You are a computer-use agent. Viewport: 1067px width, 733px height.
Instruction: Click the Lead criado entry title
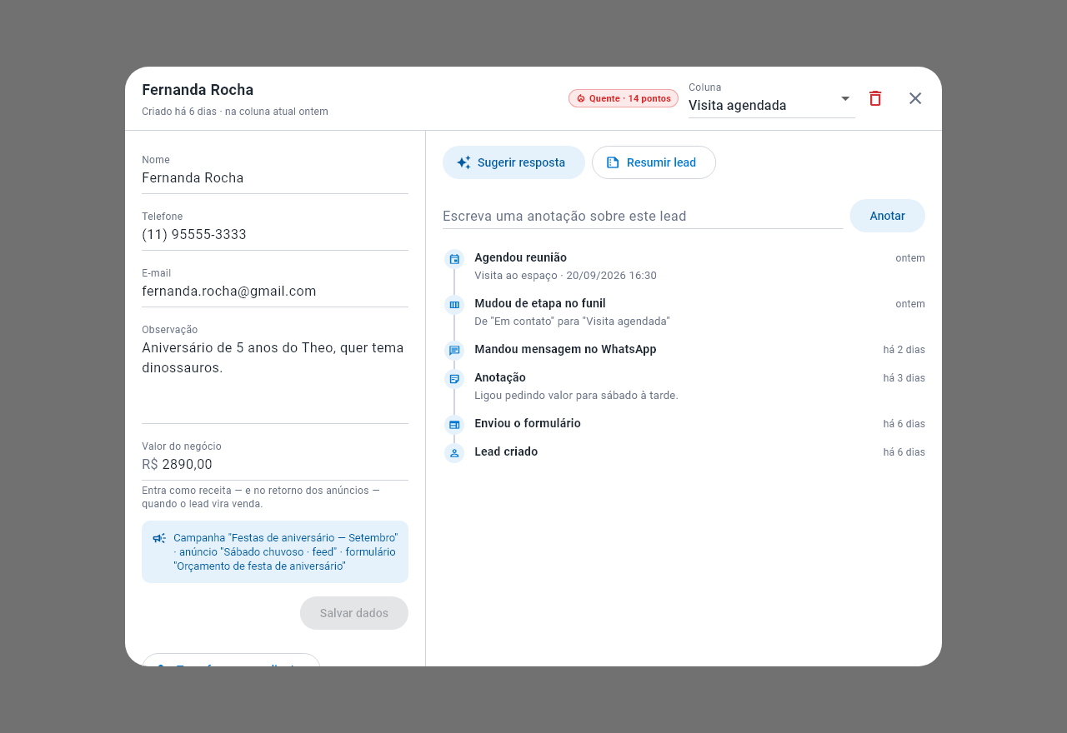(x=506, y=451)
